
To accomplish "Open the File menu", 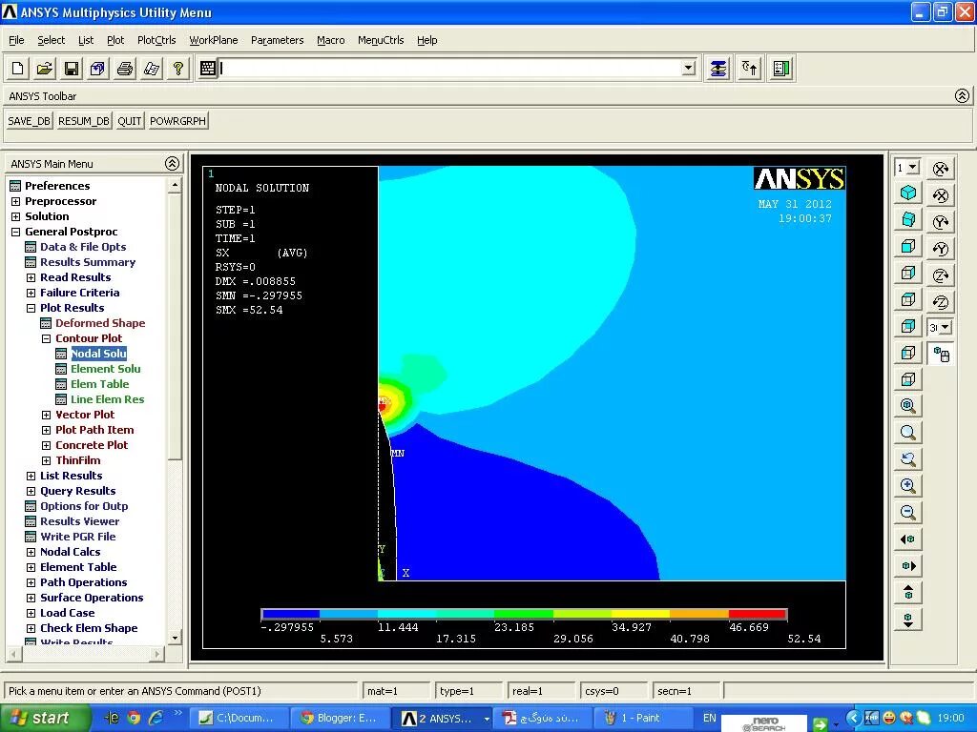I will coord(16,40).
